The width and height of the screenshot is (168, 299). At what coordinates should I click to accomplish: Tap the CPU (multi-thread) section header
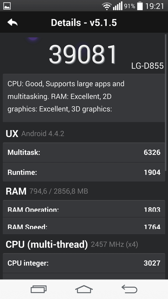pos(72,244)
